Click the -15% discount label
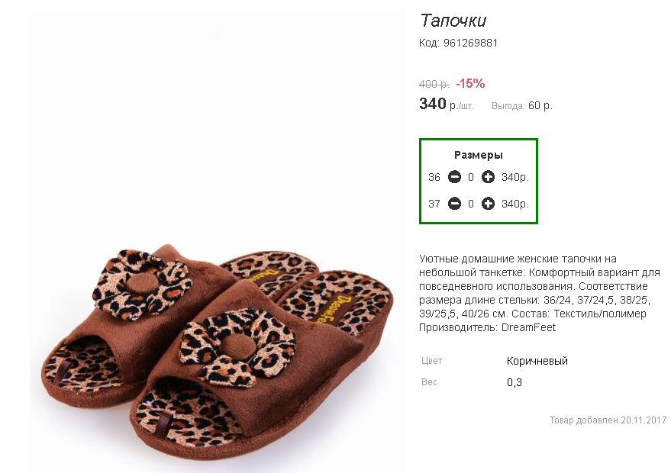The height and width of the screenshot is (473, 671). [x=470, y=83]
